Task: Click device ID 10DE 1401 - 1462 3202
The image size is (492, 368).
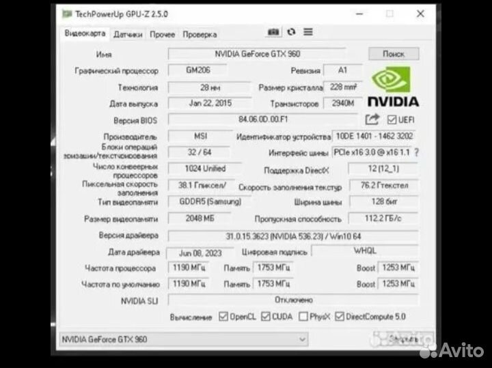Action: (x=374, y=136)
